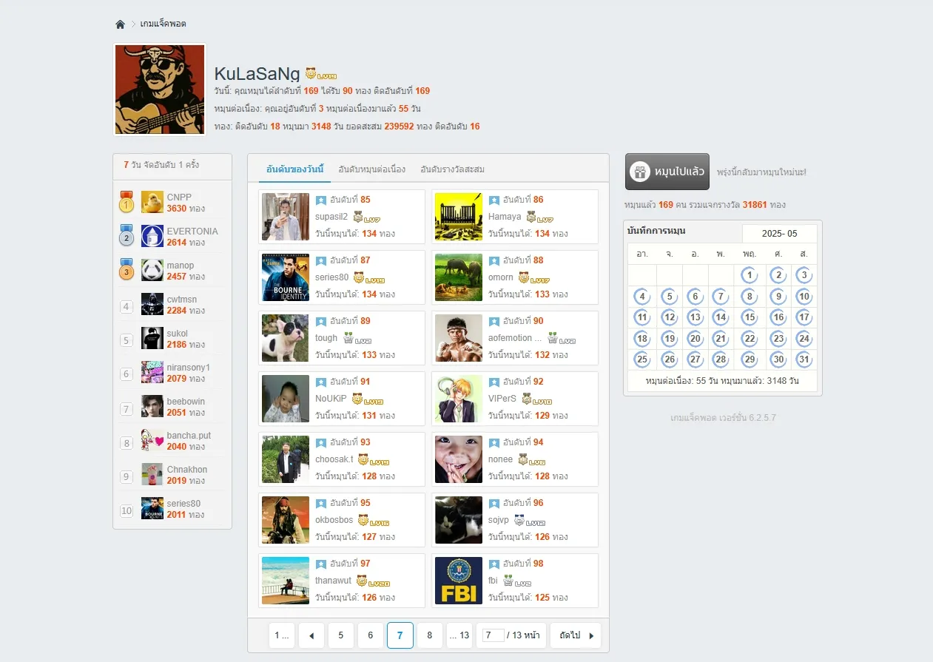Open niransony1 username link
This screenshot has width=933, height=662.
coord(189,368)
